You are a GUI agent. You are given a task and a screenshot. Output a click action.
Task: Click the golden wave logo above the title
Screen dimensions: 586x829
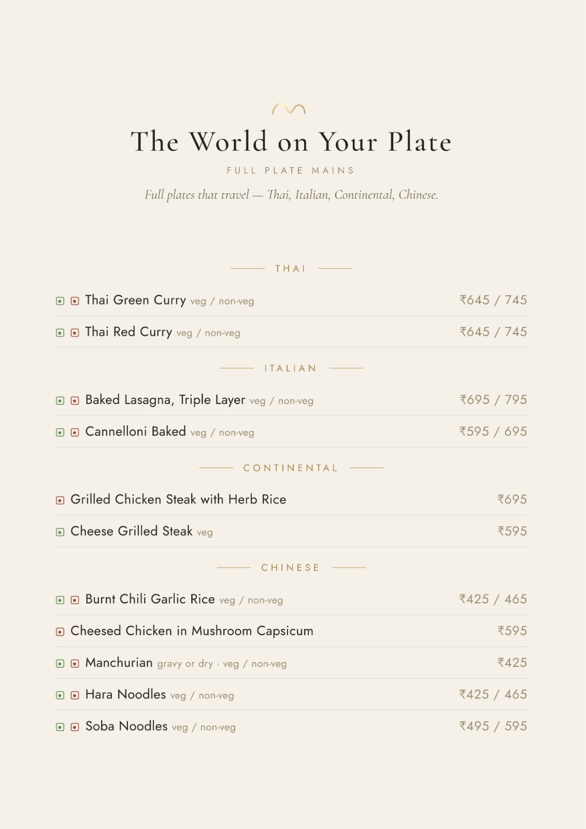point(289,108)
